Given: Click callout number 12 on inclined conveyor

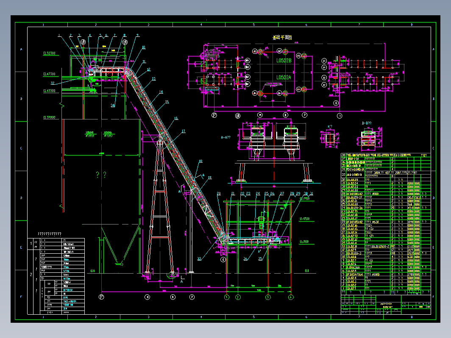Looking at the screenshot, I should pos(148,69).
